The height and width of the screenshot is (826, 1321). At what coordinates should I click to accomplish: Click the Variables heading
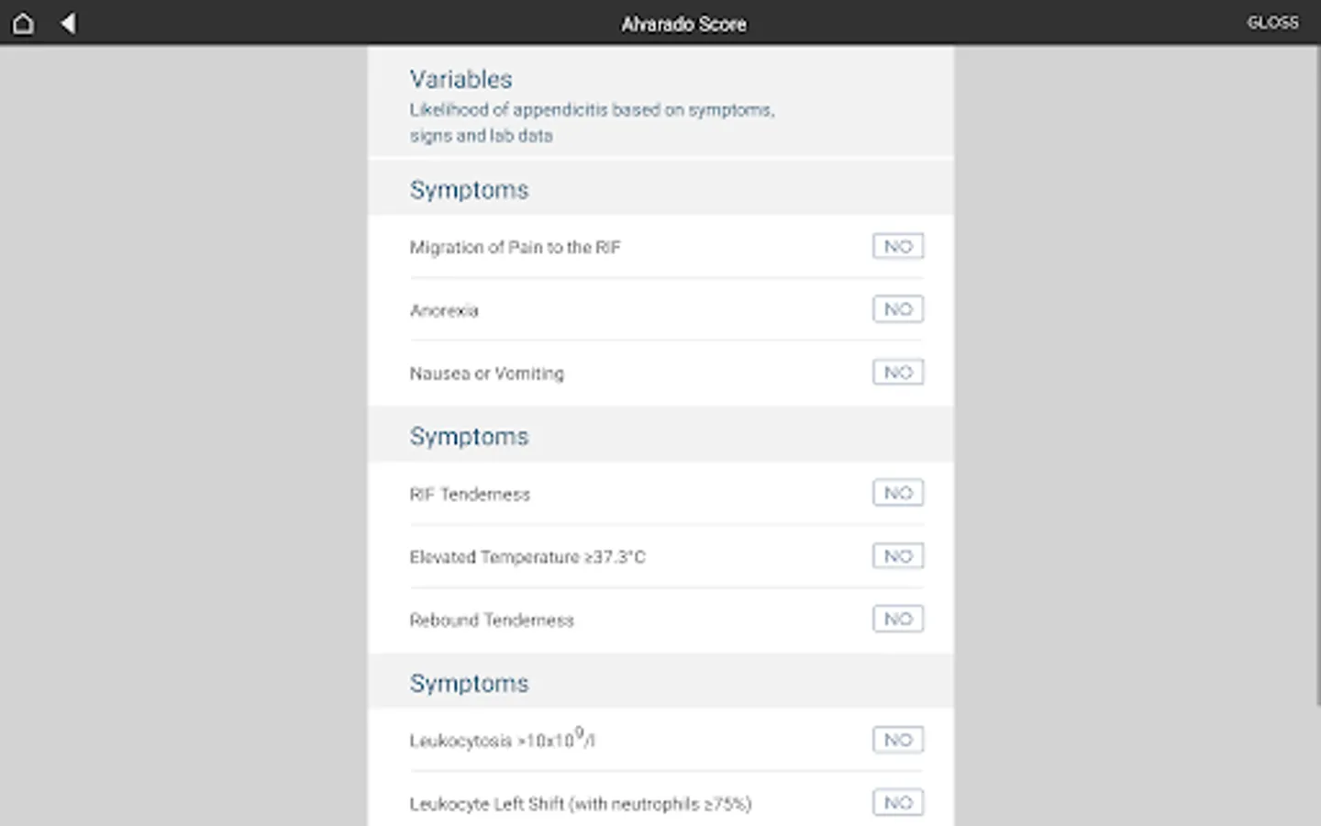(461, 79)
